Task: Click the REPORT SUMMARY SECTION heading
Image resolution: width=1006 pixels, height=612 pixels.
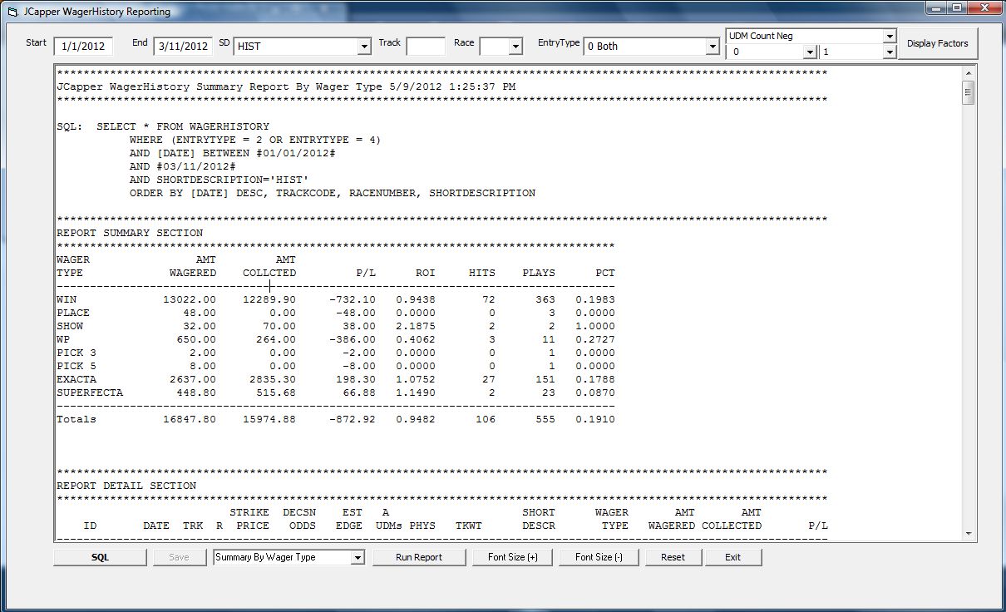Action: click(x=130, y=233)
